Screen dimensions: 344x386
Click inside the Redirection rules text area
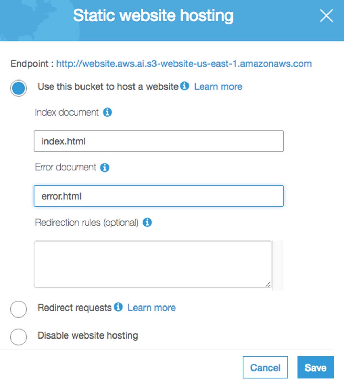pos(153,264)
